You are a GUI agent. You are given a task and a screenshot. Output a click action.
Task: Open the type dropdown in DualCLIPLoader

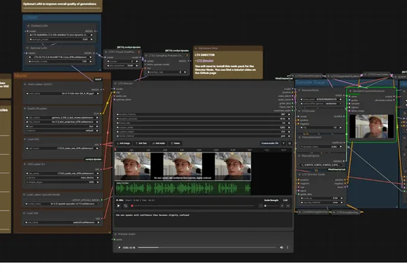point(62,126)
